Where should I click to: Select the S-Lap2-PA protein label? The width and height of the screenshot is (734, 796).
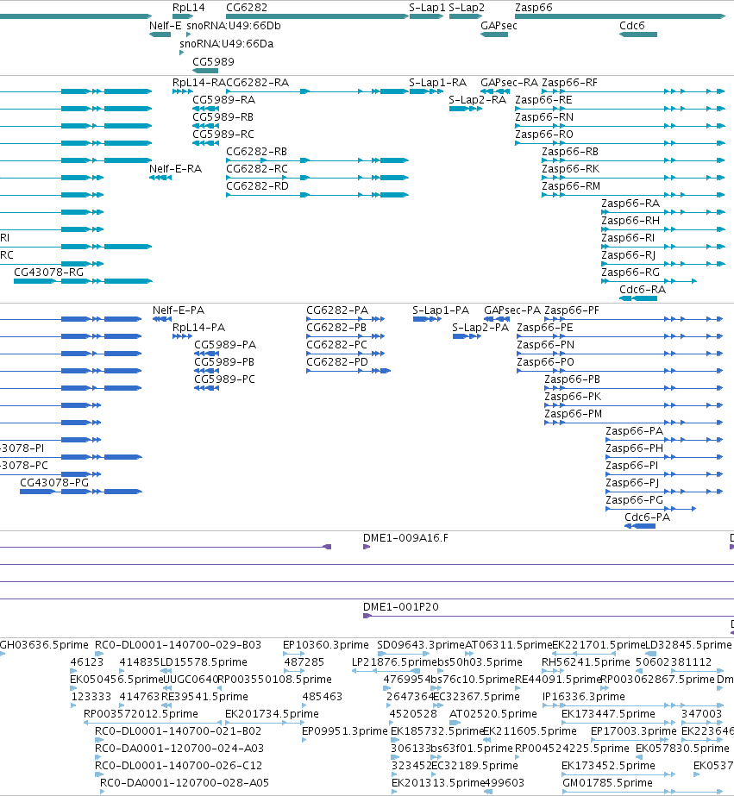coord(480,328)
